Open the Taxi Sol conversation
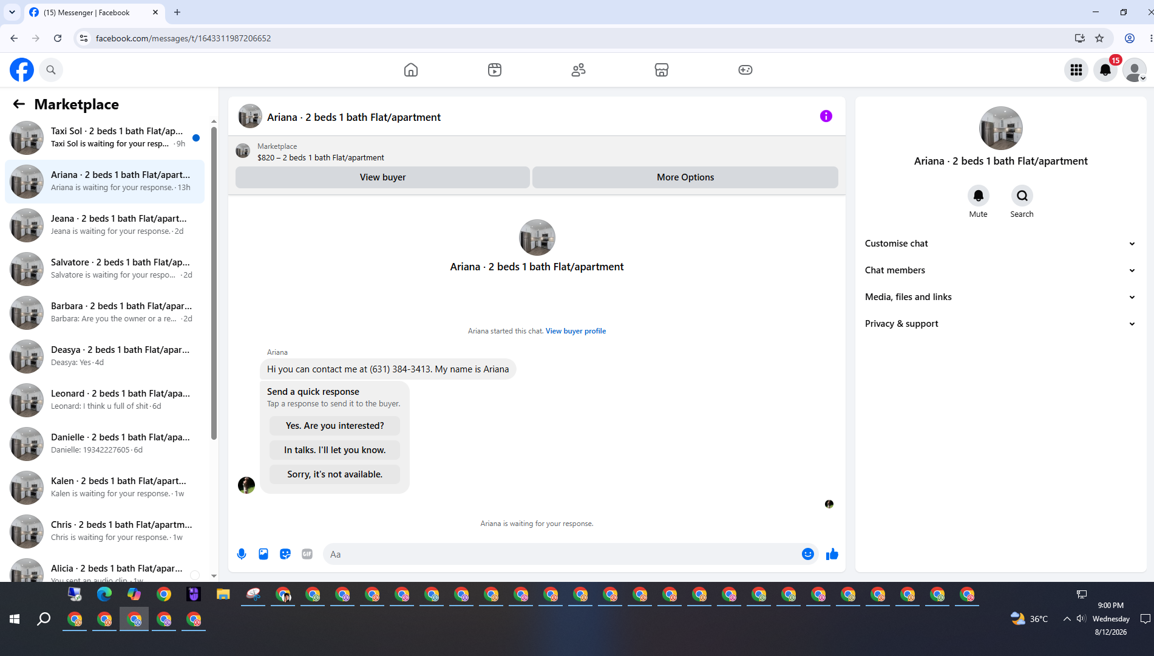This screenshot has width=1154, height=656. pyautogui.click(x=104, y=137)
